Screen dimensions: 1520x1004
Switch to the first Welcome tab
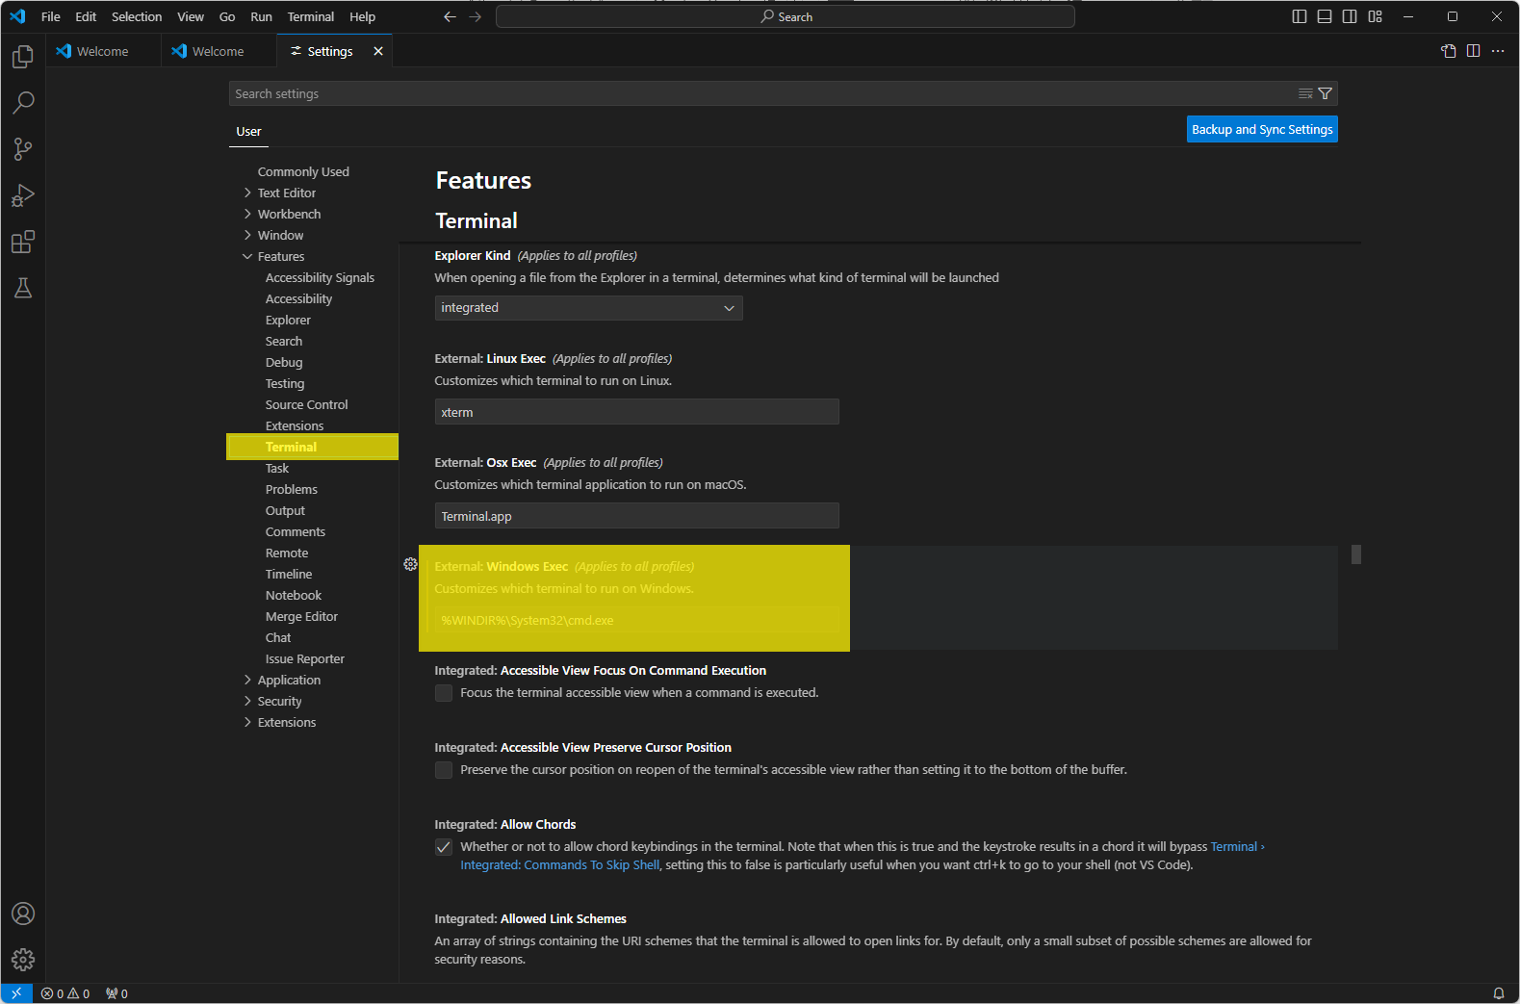(102, 51)
